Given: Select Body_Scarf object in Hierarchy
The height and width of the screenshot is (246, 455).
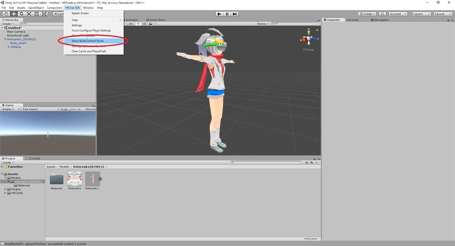Looking at the screenshot, I should (18, 43).
